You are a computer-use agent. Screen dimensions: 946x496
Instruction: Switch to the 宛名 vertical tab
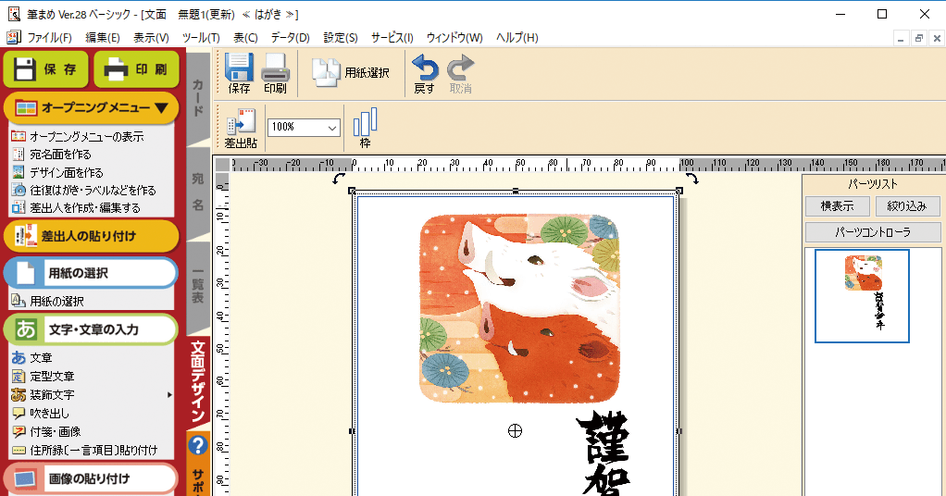tap(198, 192)
